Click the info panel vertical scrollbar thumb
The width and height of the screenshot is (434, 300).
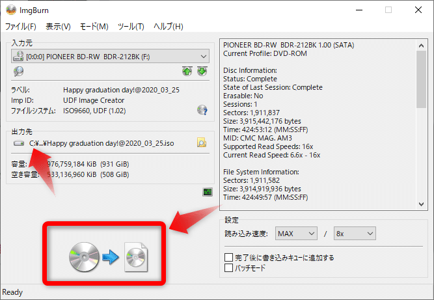pos(421,79)
